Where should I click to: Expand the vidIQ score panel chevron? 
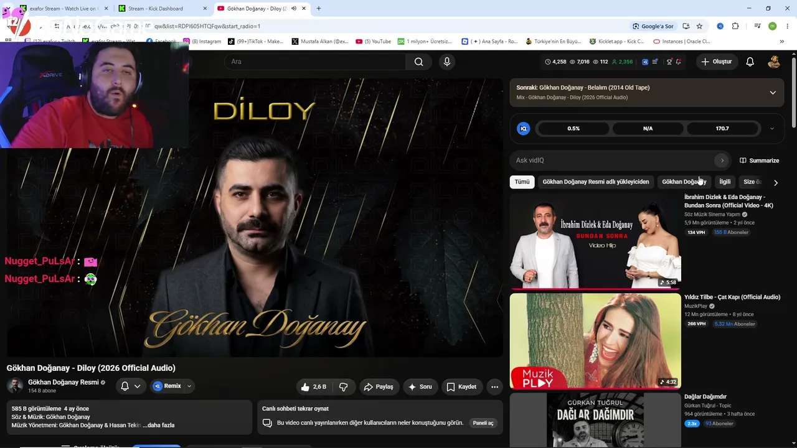(x=772, y=129)
